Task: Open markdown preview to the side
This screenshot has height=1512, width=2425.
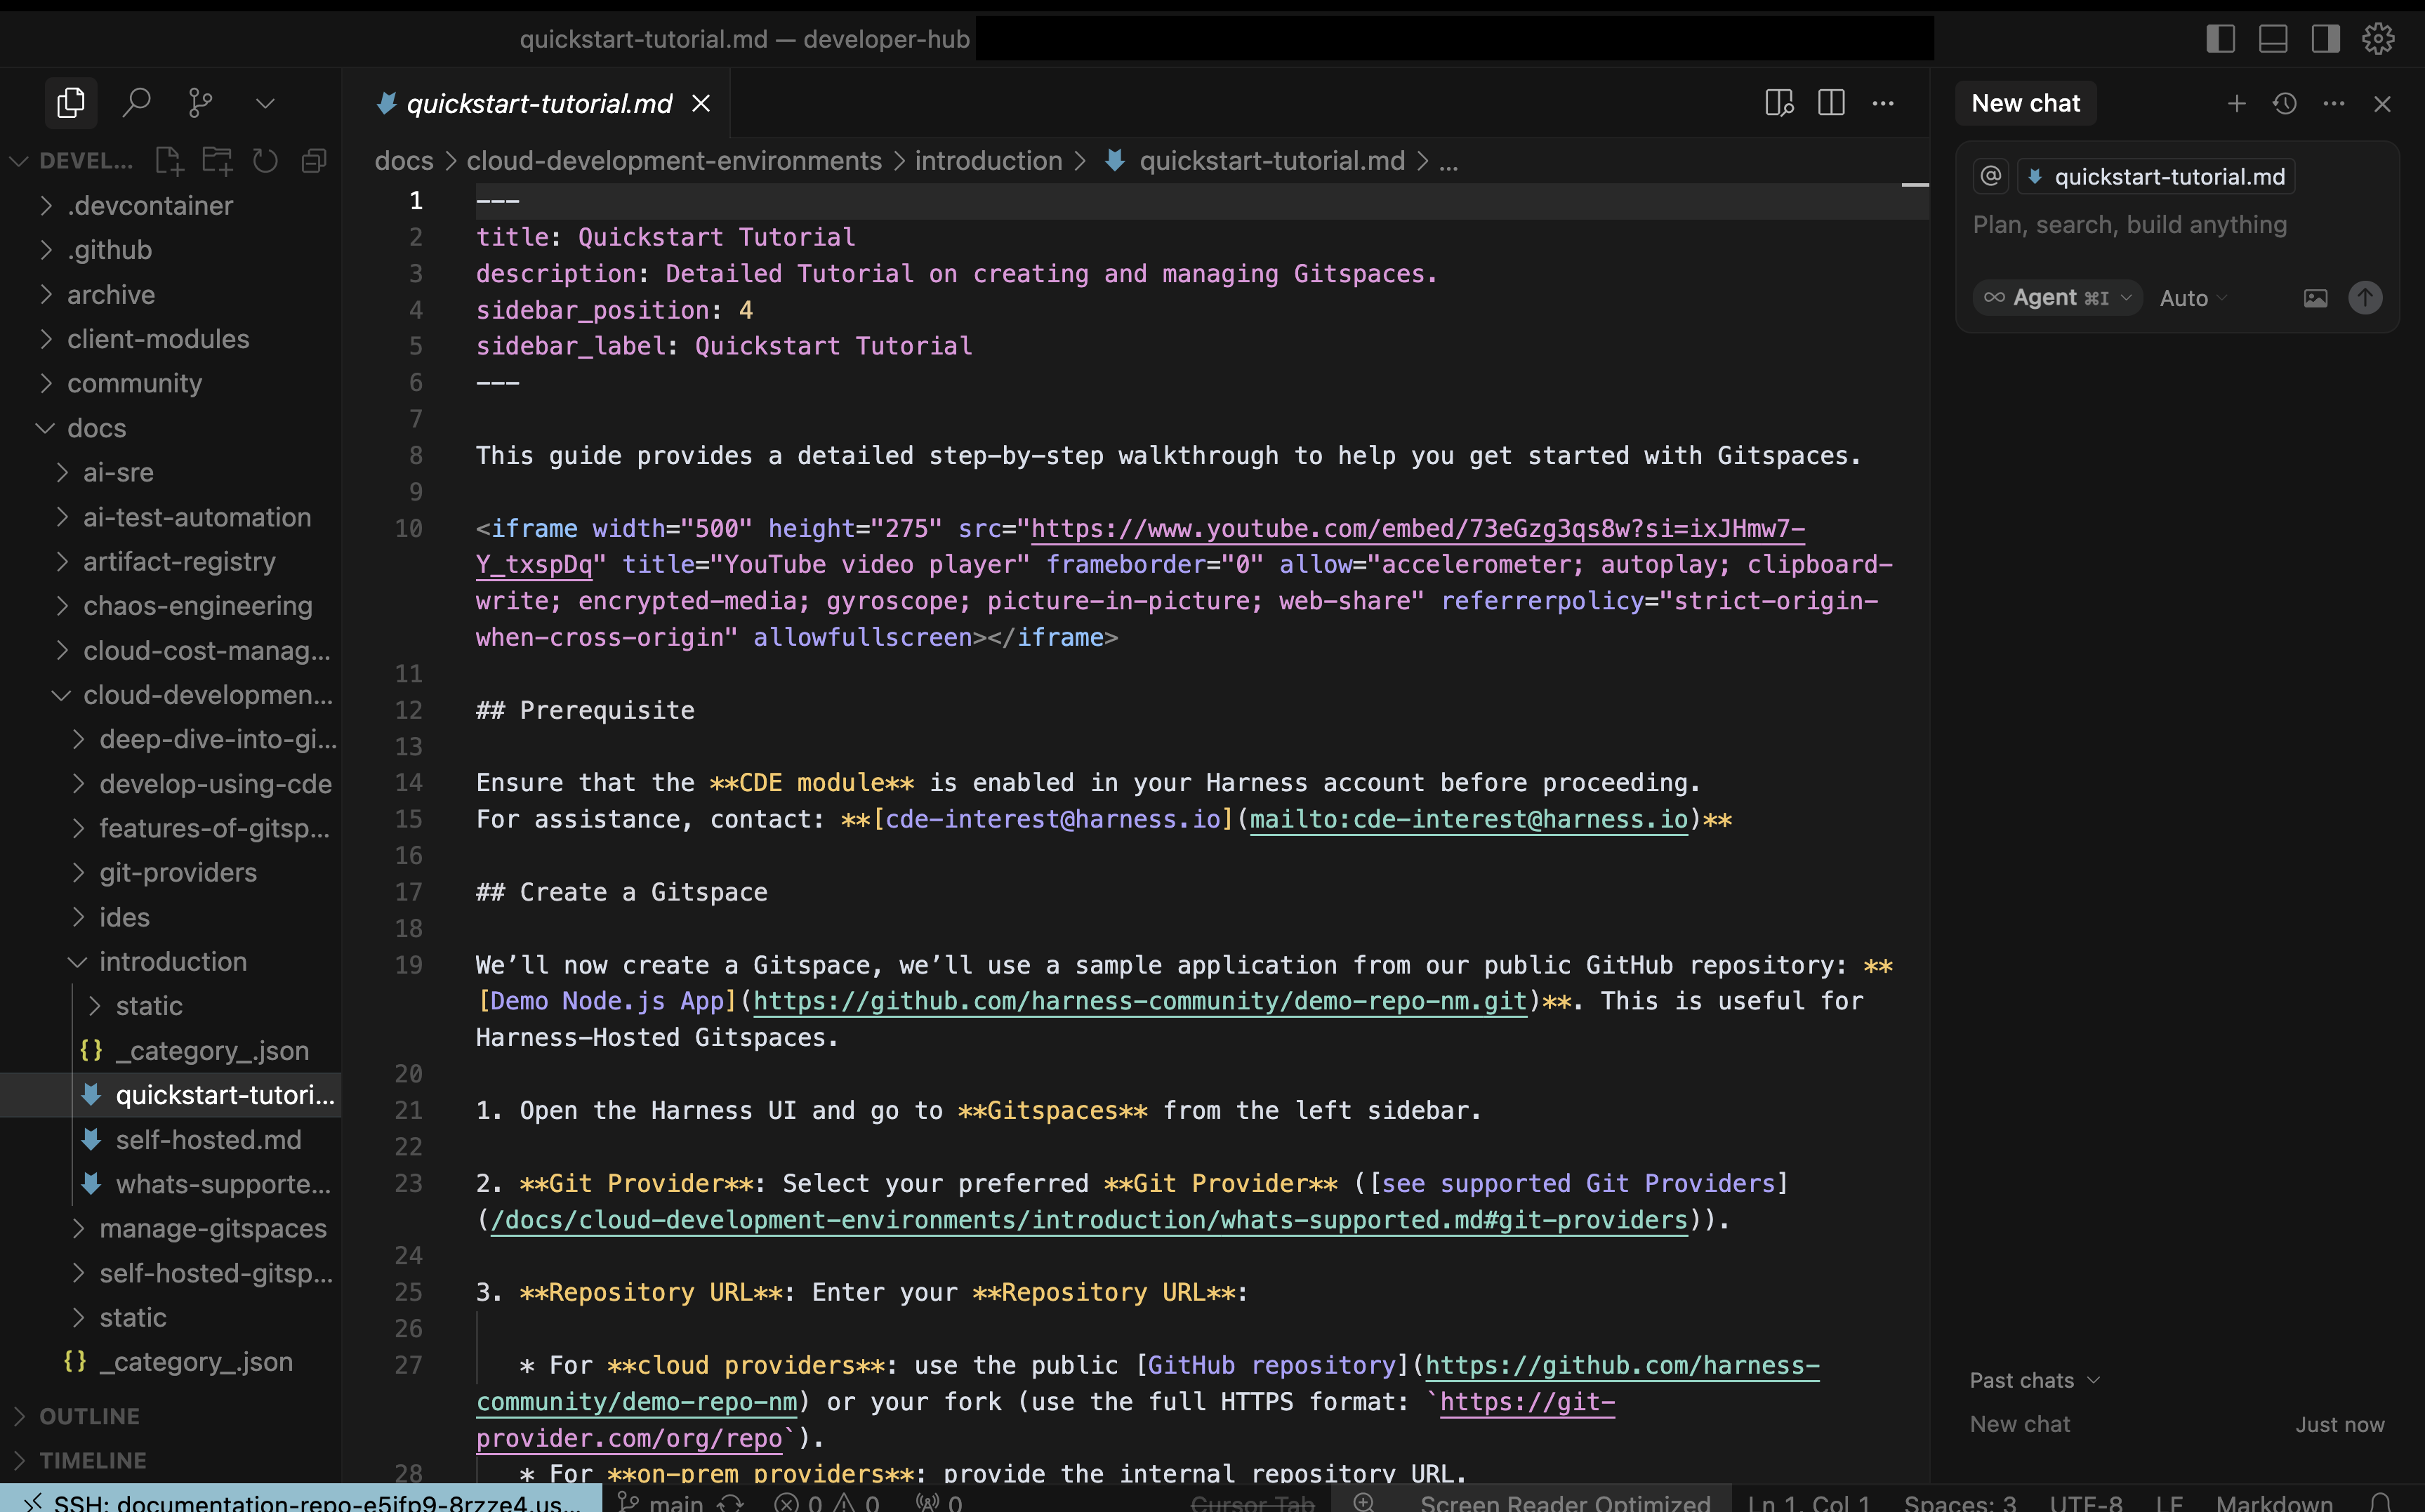Action: (1779, 103)
